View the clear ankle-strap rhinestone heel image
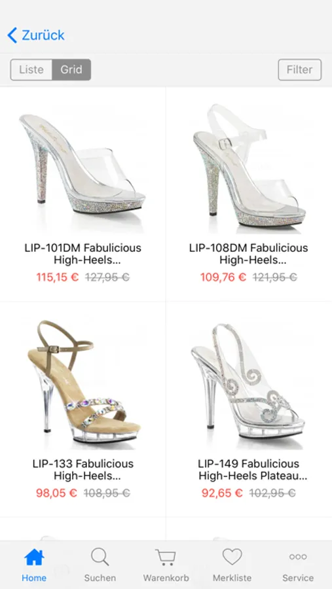The height and width of the screenshot is (589, 332). coord(249,166)
